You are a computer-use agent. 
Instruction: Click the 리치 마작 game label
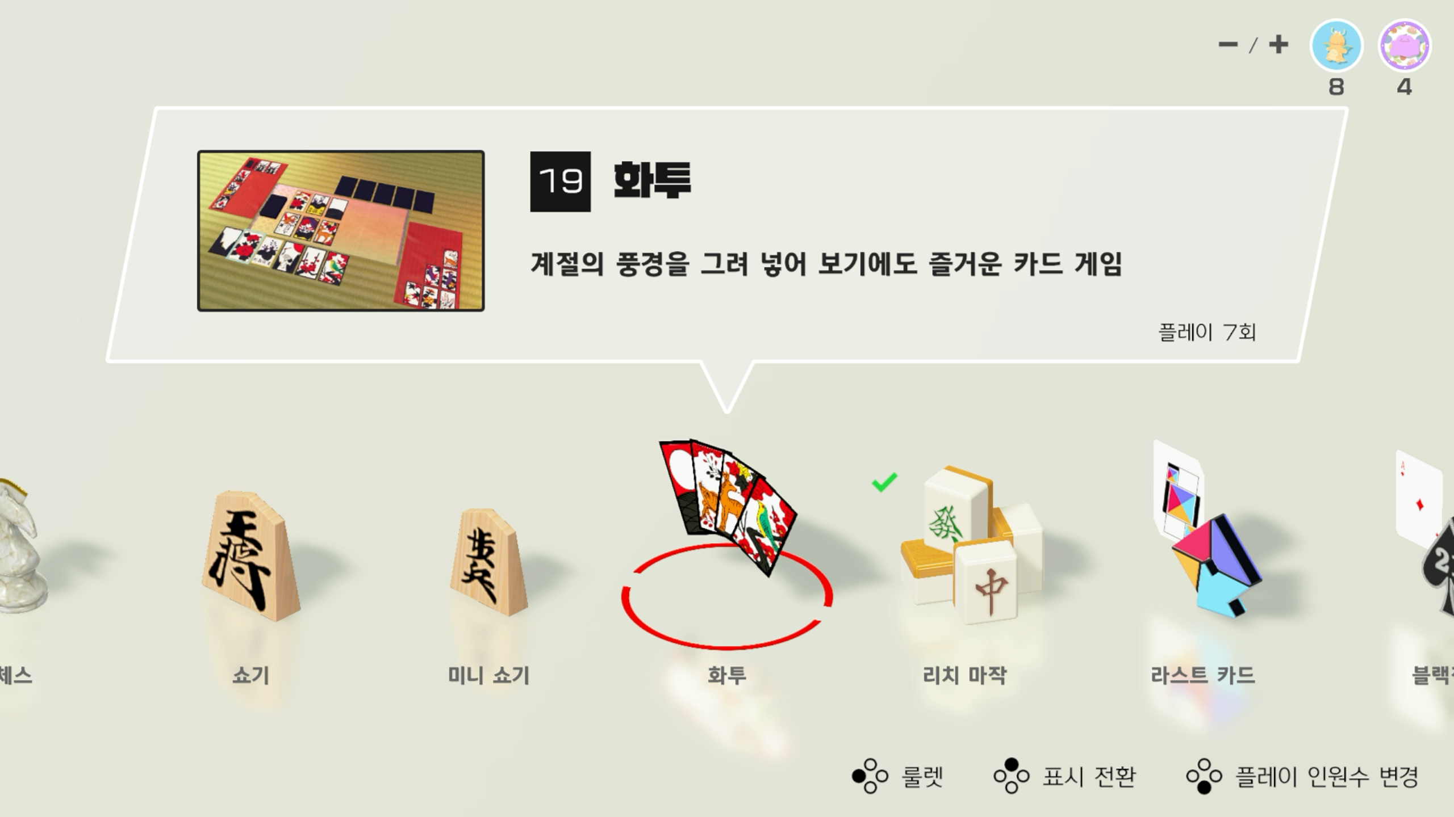point(964,675)
